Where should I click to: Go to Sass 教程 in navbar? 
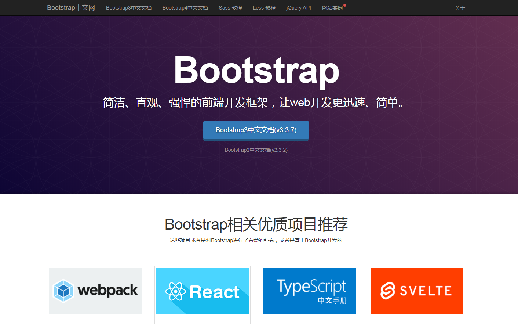(230, 8)
